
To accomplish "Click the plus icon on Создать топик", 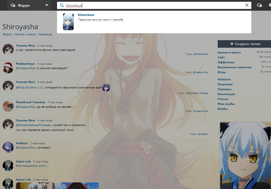I will [232, 44].
